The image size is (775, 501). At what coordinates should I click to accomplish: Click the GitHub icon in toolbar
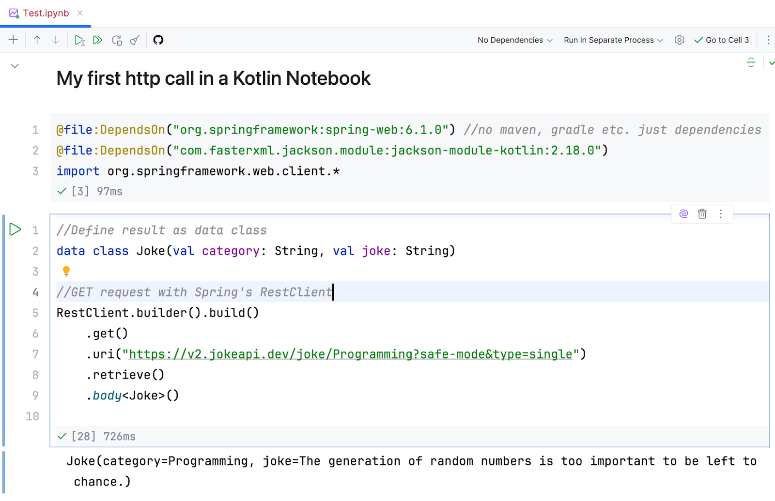(x=158, y=40)
